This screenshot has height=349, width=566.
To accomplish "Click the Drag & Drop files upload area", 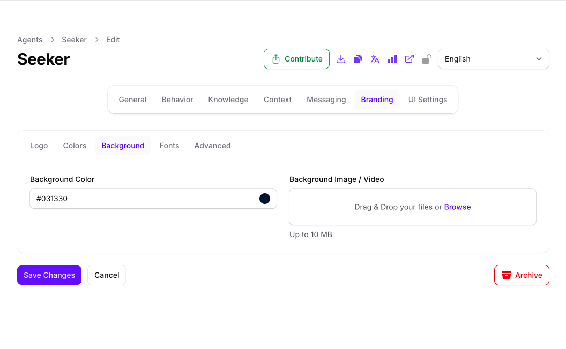I will pos(413,207).
